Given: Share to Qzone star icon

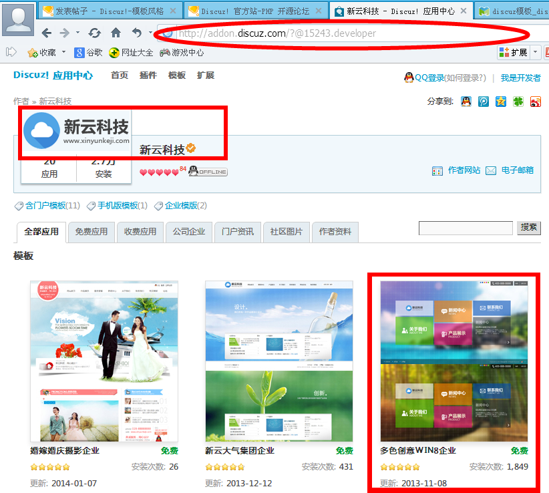Looking at the screenshot, I should pyautogui.click(x=501, y=102).
